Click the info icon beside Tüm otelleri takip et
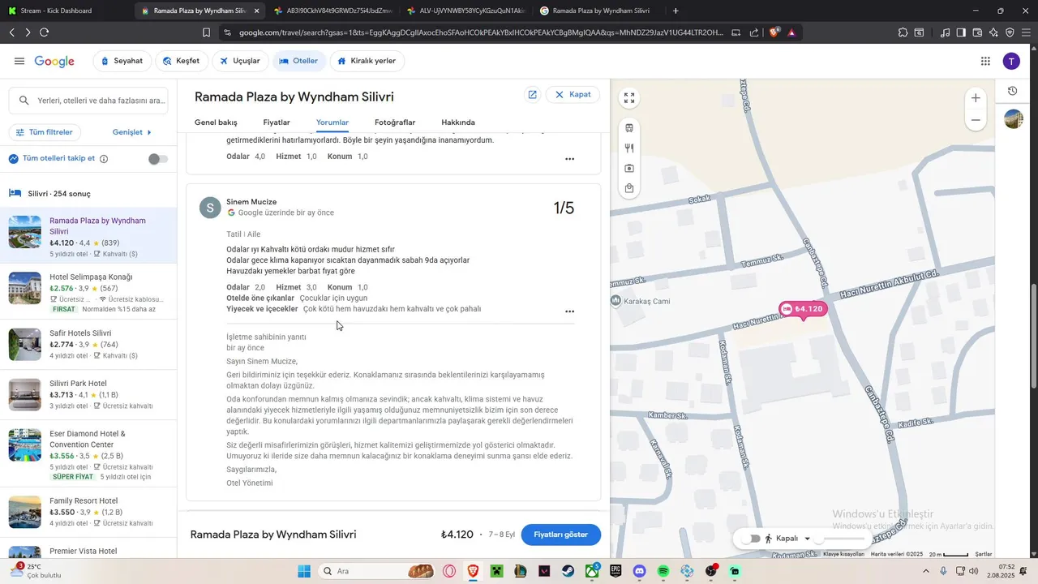Viewport: 1038px width, 584px height. tap(104, 159)
